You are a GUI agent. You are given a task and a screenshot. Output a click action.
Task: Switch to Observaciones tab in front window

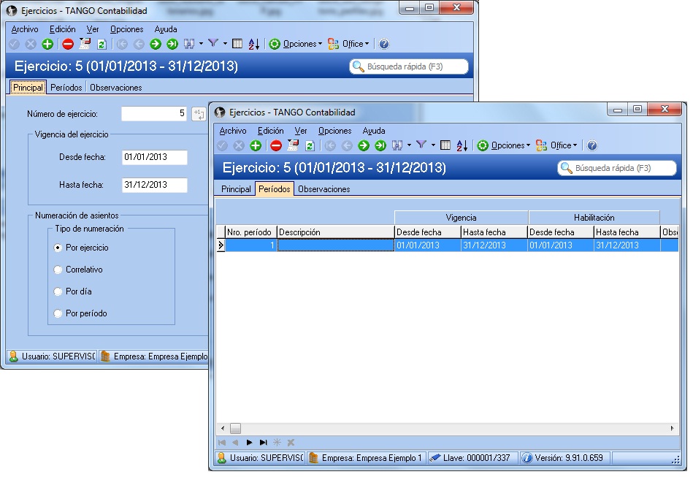pos(324,189)
